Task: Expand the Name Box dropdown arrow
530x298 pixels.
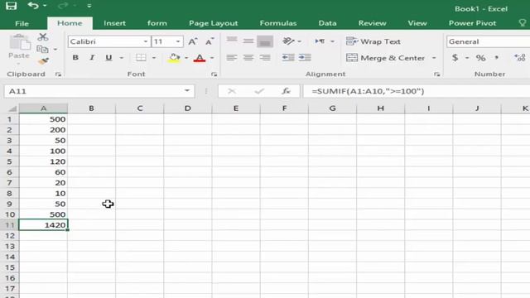Action: 187,91
